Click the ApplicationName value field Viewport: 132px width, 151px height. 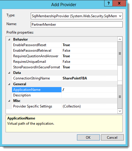[x=89, y=90]
